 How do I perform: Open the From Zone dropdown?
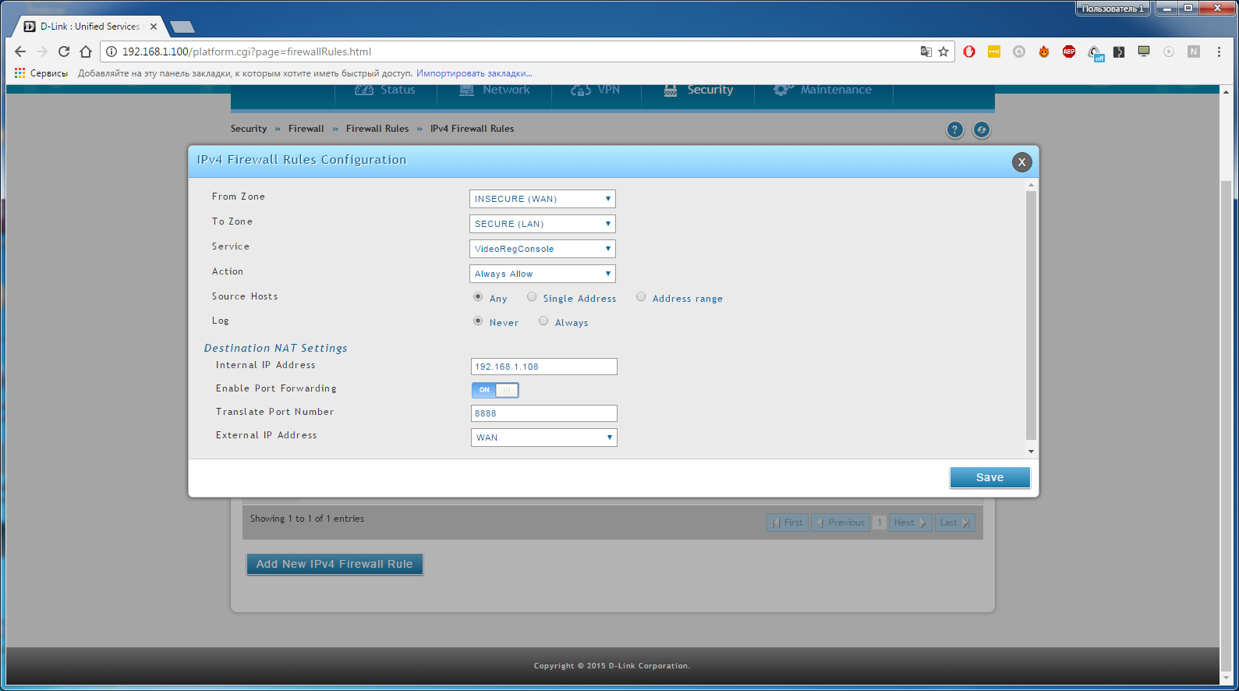pyautogui.click(x=543, y=199)
